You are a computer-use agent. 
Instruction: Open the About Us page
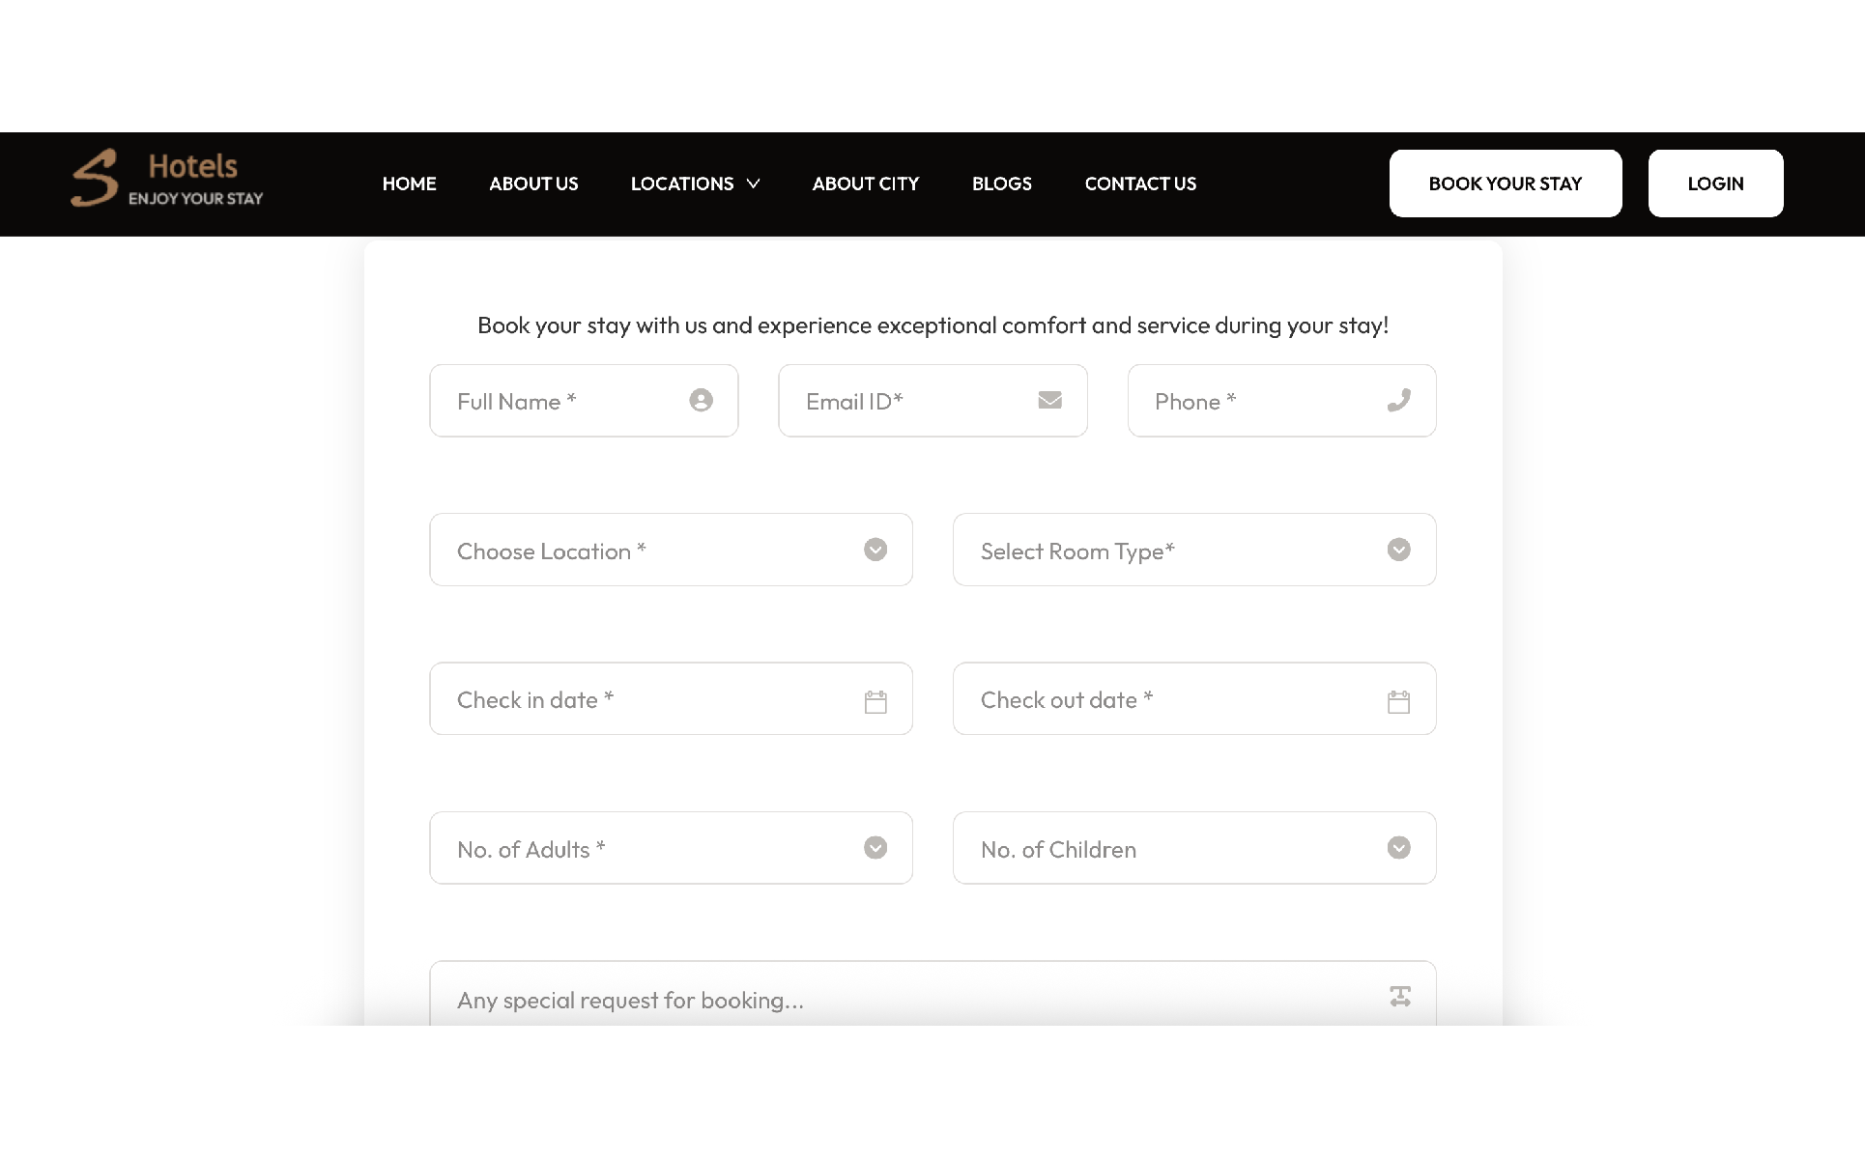point(533,184)
